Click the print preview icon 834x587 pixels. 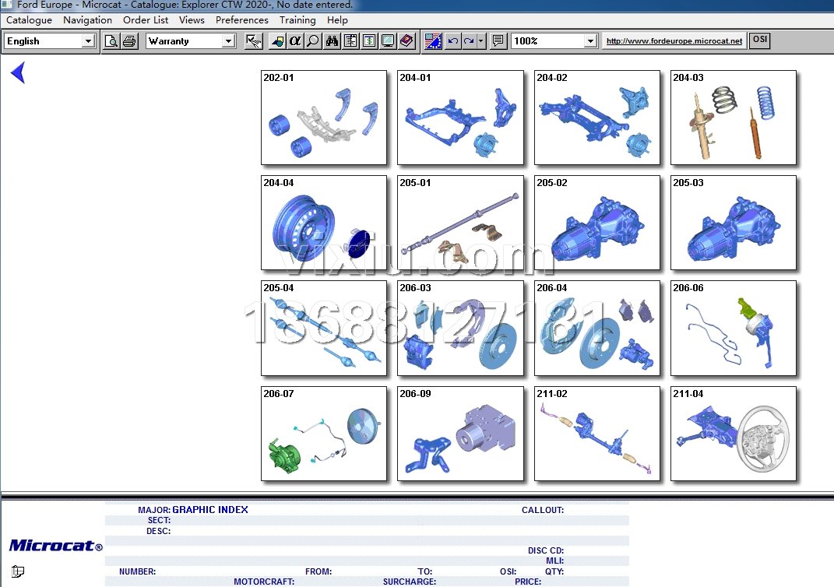coord(111,41)
